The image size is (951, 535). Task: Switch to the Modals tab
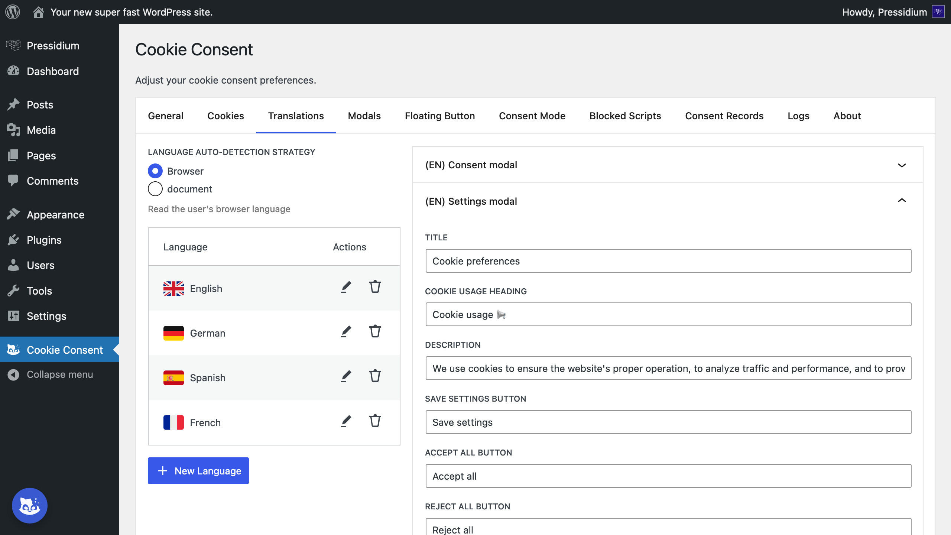pos(364,116)
